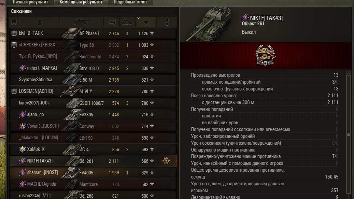Viewport: 354px width, 199px height.
Task: Sort allies by medals column icon
Action: coord(167,22)
